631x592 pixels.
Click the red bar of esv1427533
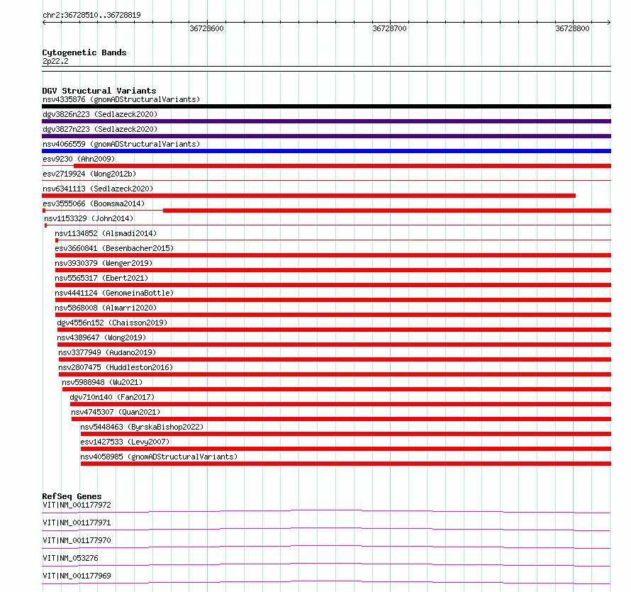click(346, 449)
